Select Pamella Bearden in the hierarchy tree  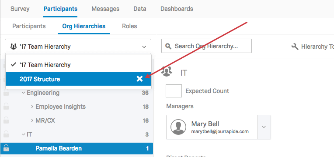[77, 148]
